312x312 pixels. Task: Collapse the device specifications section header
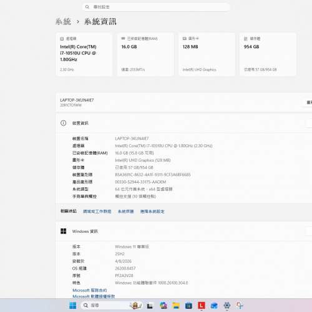[184, 123]
